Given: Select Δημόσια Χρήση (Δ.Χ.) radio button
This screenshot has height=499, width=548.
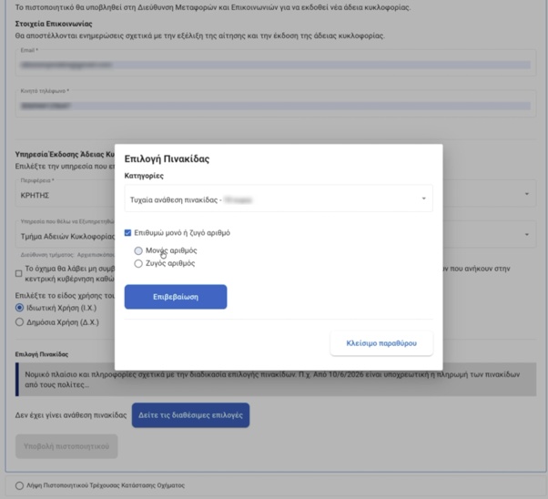Looking at the screenshot, I should point(20,322).
